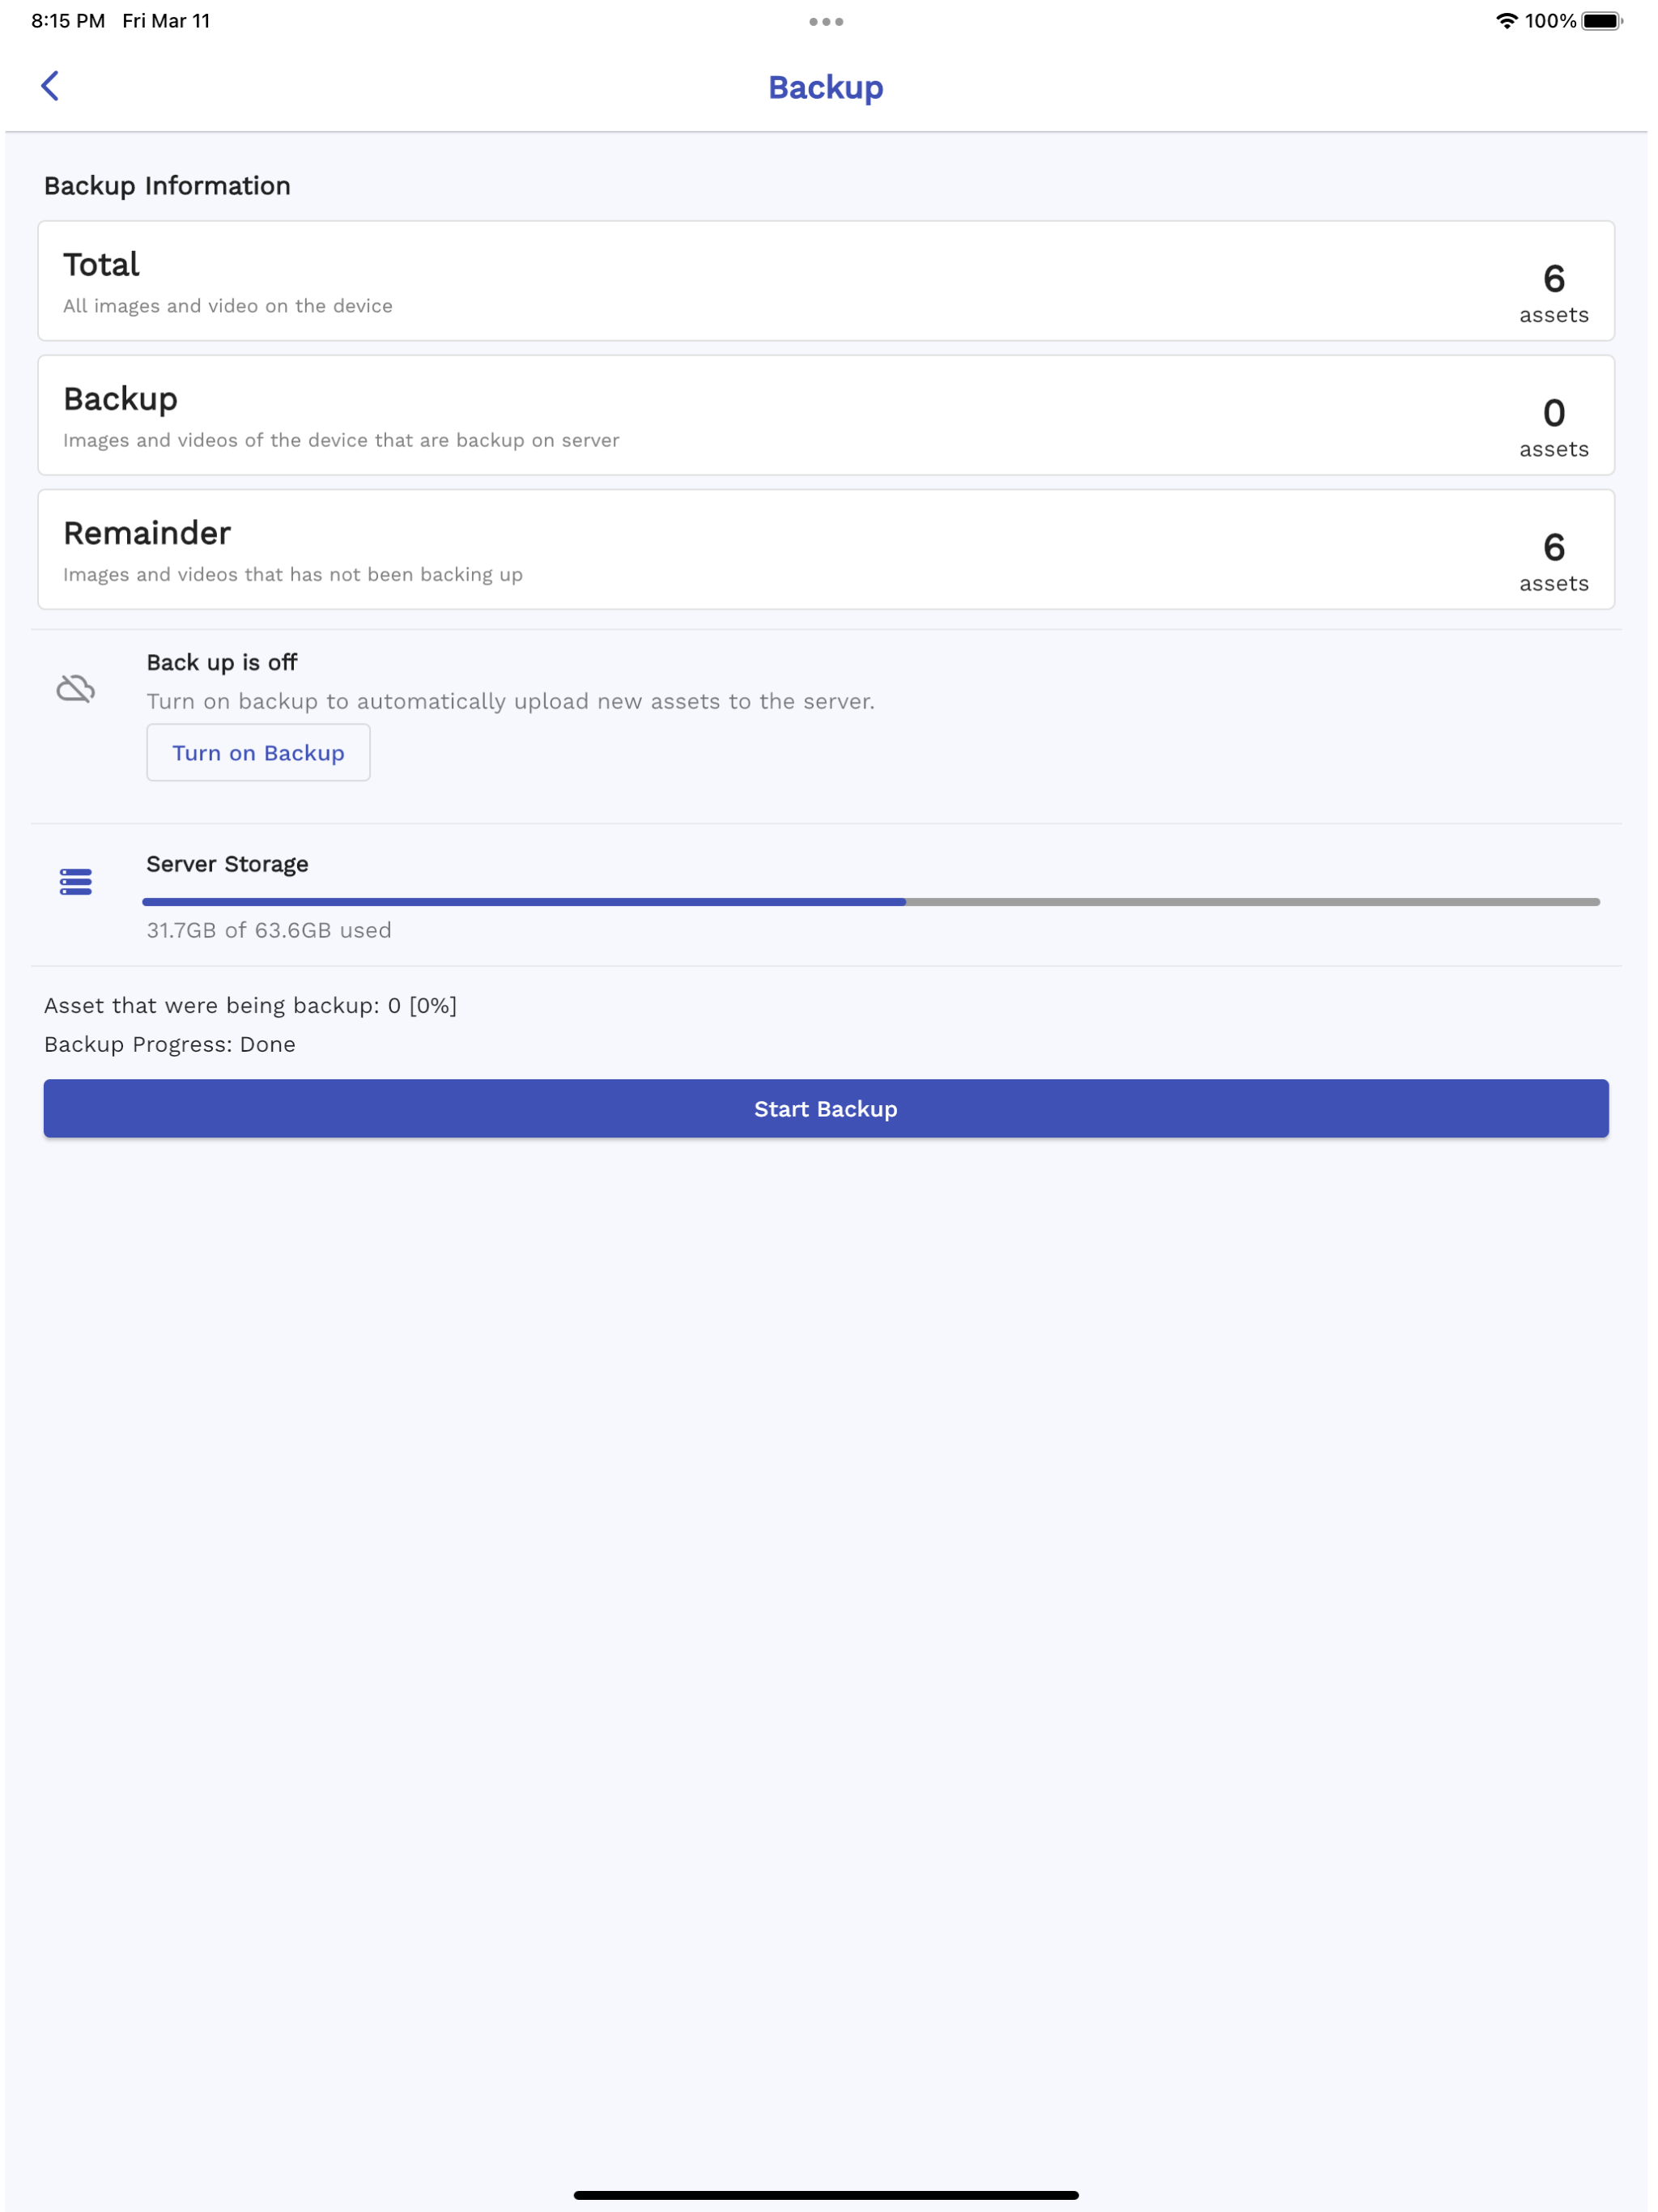This screenshot has width=1658, height=2212.
Task: Enable automatic backup with Turn on Backup
Action: click(x=258, y=752)
